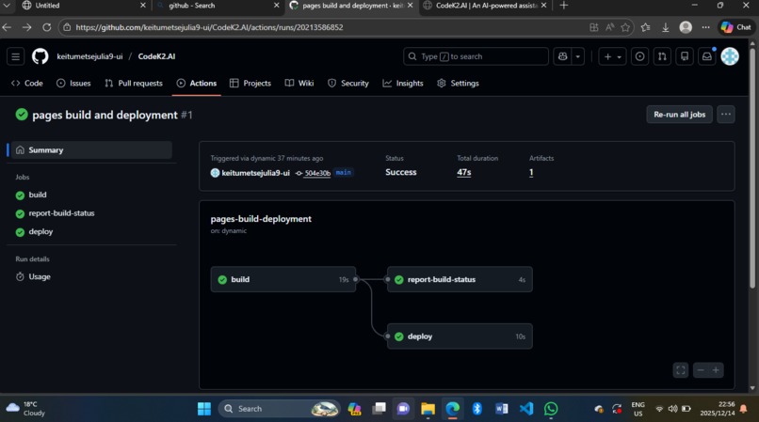Image resolution: width=759 pixels, height=422 pixels.
Task: Open the create new plus dropdown
Action: pyautogui.click(x=612, y=56)
